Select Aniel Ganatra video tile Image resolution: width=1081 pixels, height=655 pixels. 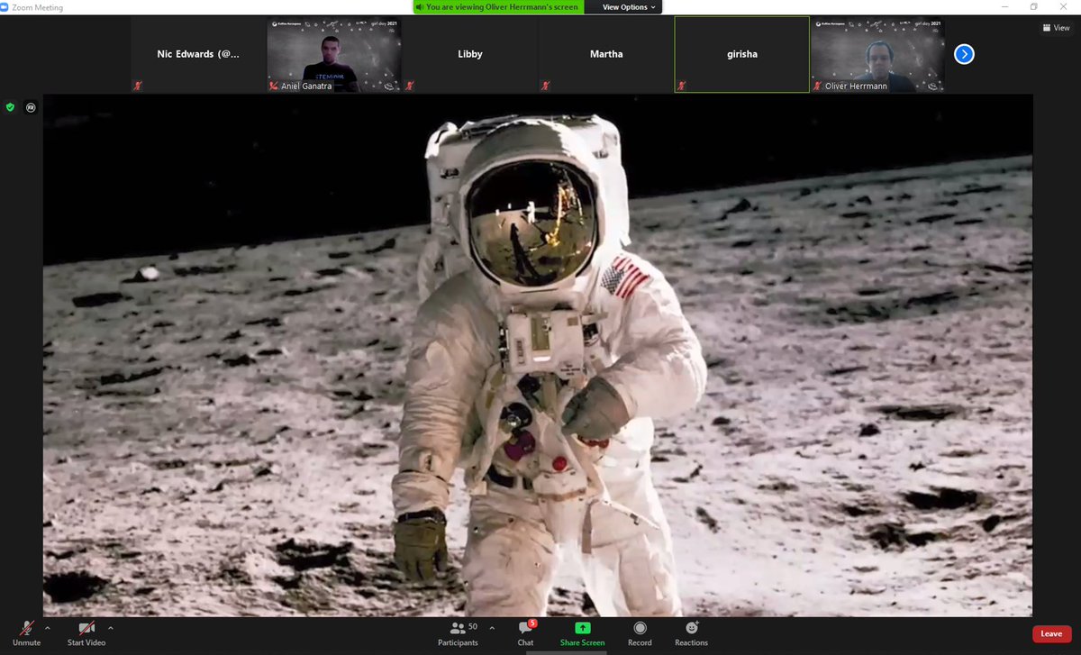coord(334,54)
